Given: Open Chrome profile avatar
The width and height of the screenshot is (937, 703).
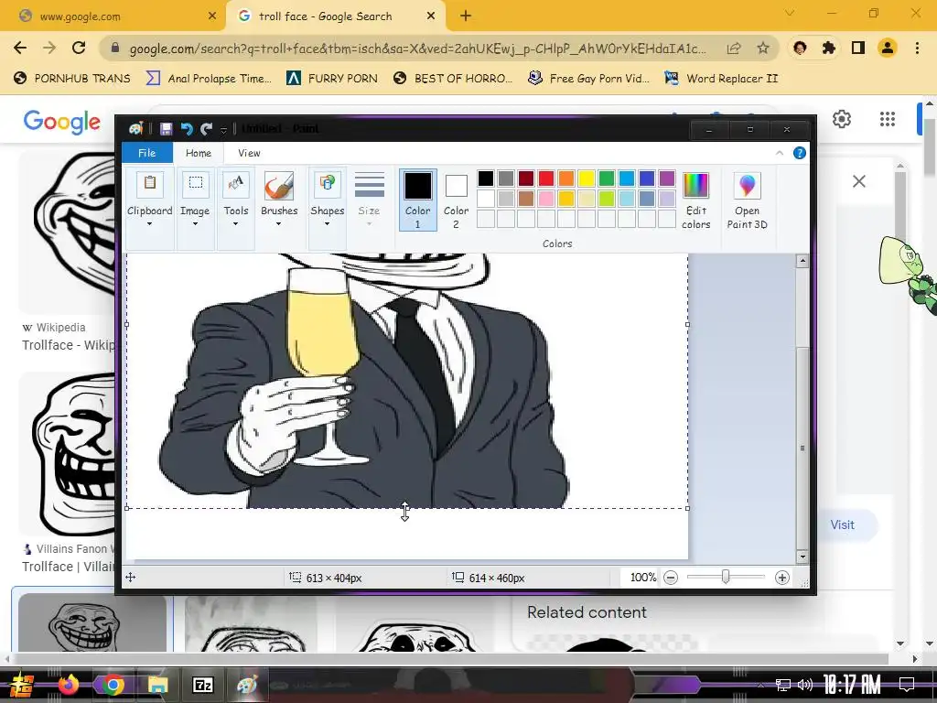Looking at the screenshot, I should (888, 48).
